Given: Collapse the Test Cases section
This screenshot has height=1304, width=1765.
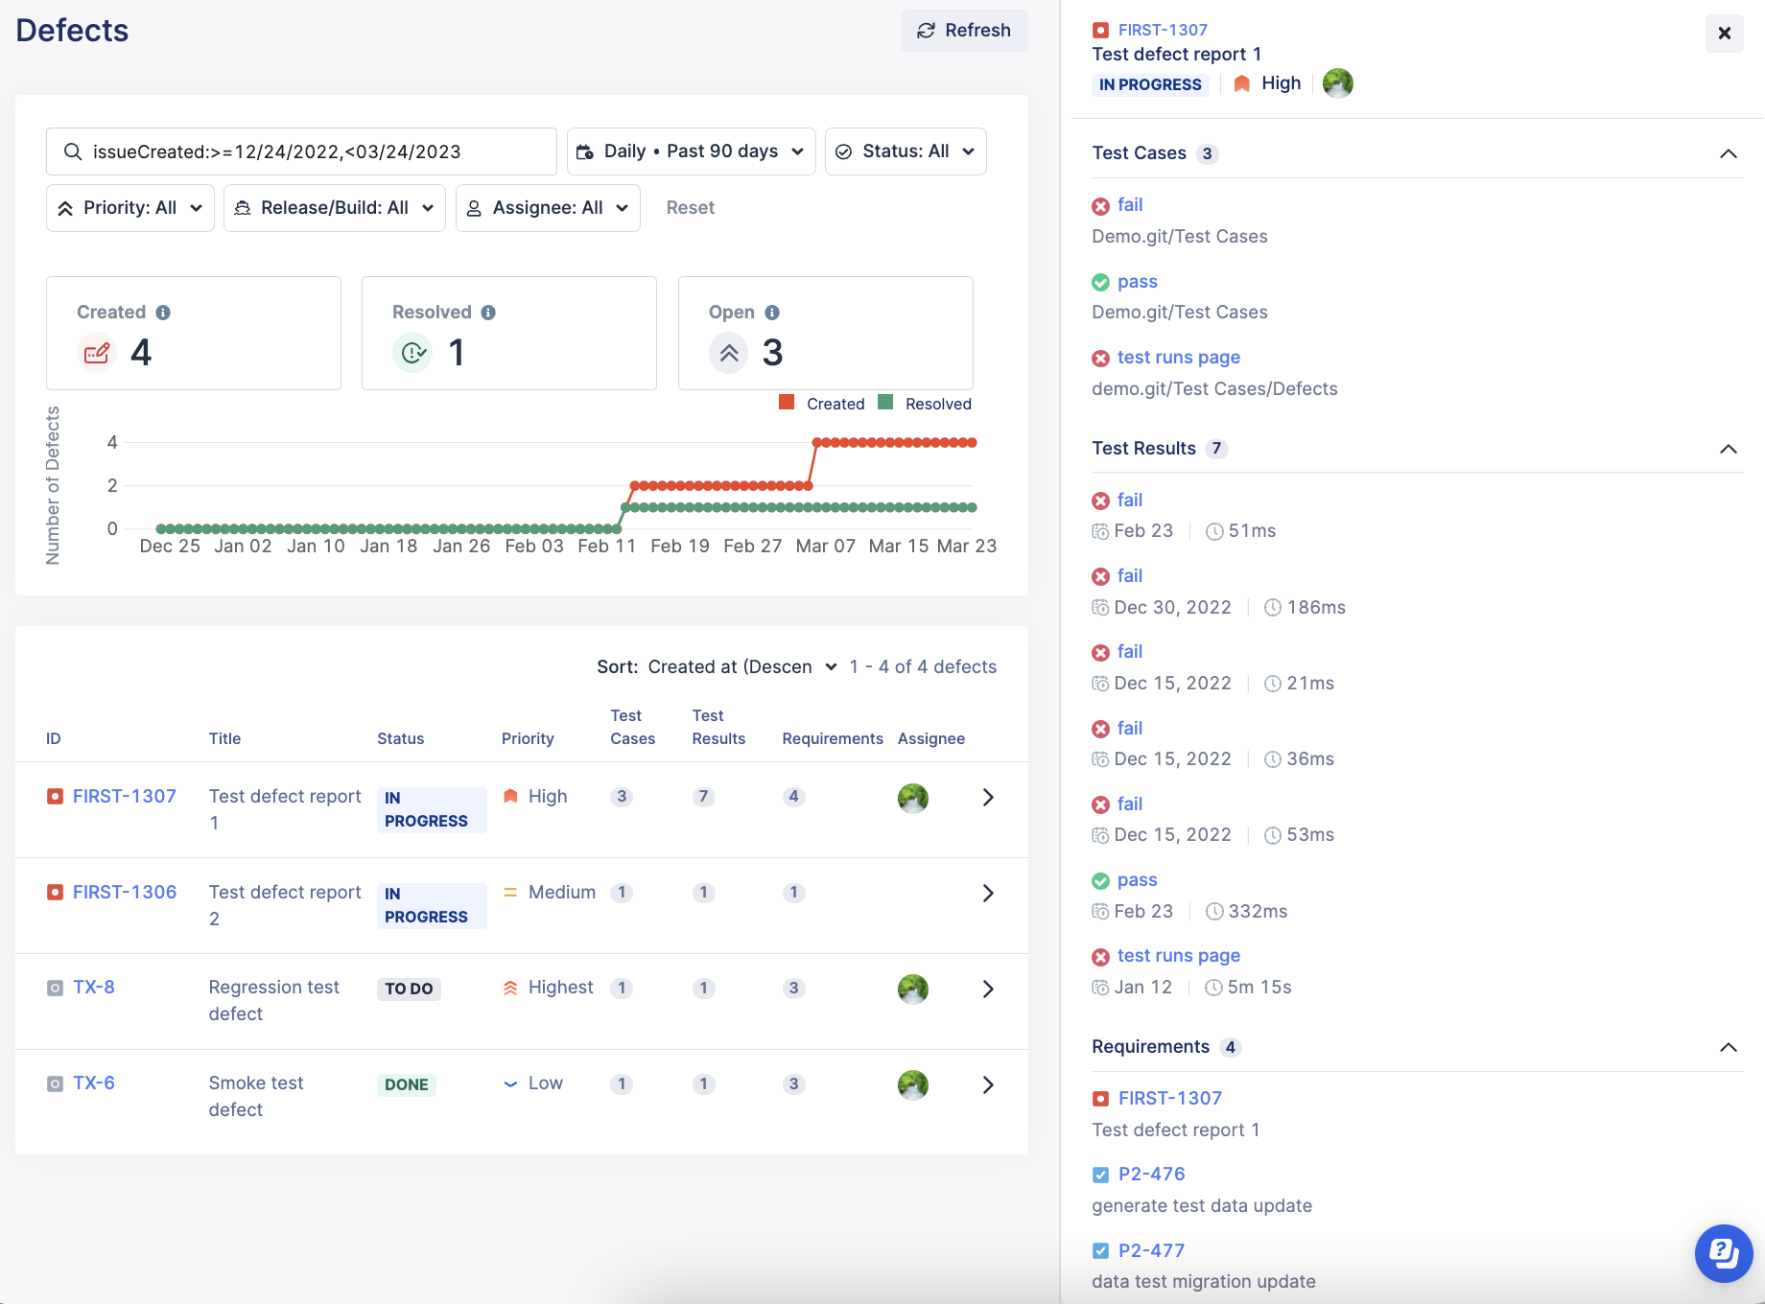Looking at the screenshot, I should (x=1729, y=153).
